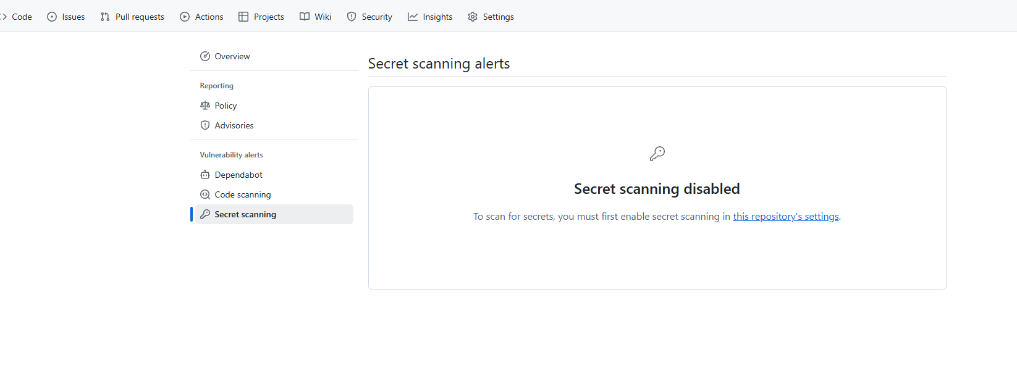Click the Actions play icon
The width and height of the screenshot is (1017, 392).
tap(185, 17)
